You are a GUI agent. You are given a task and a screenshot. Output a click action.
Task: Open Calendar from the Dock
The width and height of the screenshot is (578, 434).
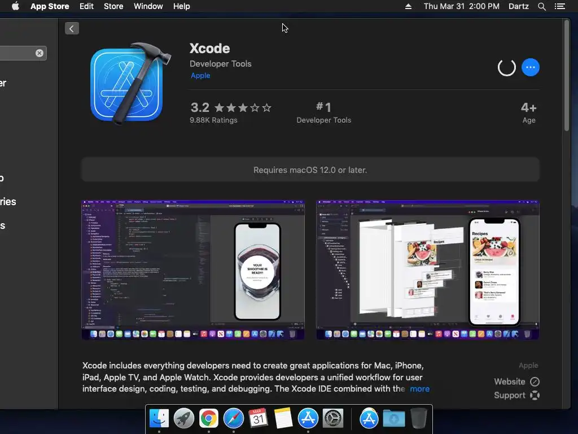click(x=258, y=419)
